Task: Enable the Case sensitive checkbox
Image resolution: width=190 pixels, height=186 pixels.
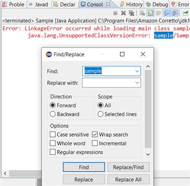Action: pyautogui.click(x=53, y=135)
